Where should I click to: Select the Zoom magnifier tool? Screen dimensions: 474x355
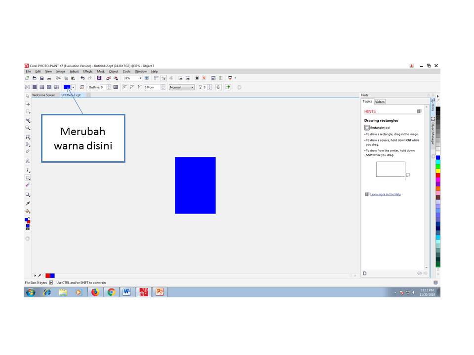pos(28,128)
